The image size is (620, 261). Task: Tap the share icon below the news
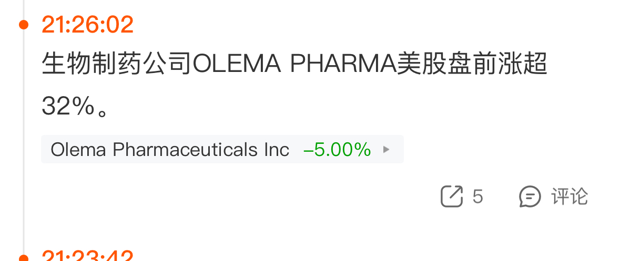click(x=452, y=196)
